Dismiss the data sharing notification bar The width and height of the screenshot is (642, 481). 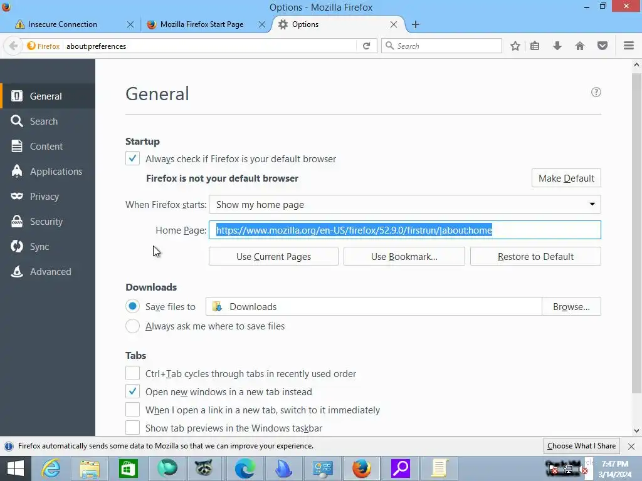click(631, 446)
